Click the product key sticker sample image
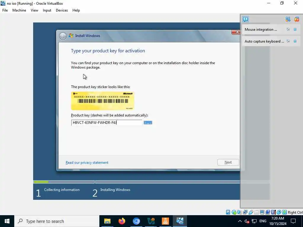The image size is (303, 227). pos(103,101)
